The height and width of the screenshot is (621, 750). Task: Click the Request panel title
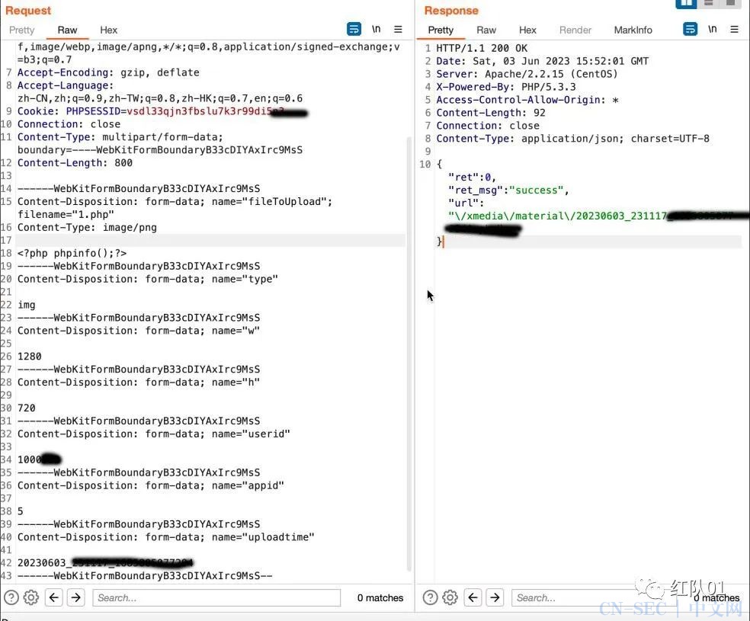[x=28, y=11]
